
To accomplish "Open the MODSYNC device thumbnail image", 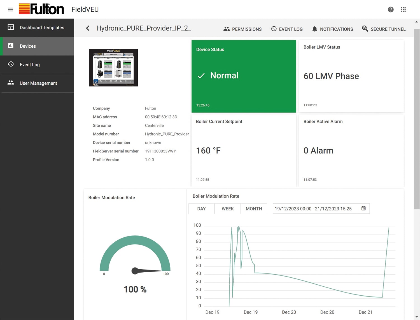I will click(x=113, y=67).
